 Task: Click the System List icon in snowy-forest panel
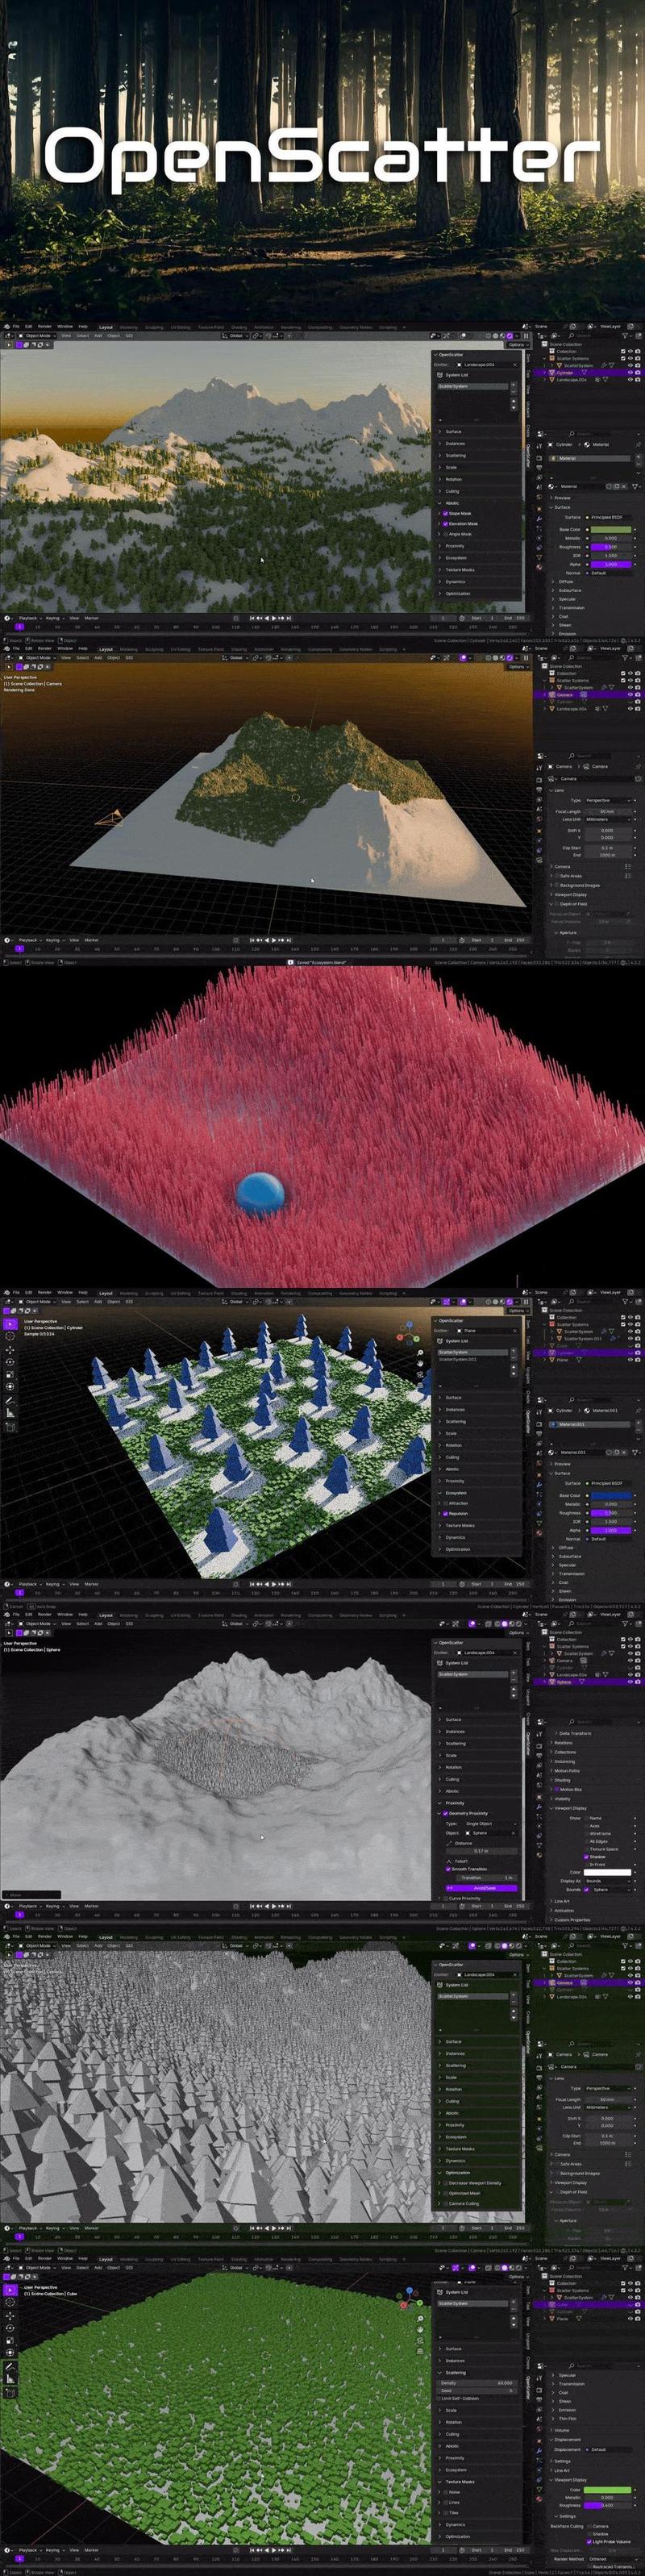tap(440, 375)
